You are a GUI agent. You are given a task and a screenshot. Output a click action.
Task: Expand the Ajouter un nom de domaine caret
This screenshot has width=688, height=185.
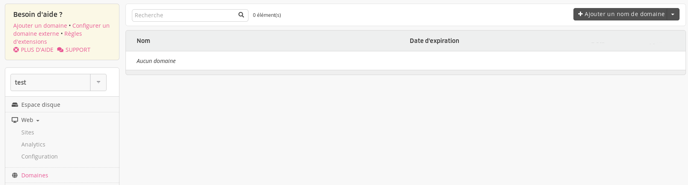(673, 14)
